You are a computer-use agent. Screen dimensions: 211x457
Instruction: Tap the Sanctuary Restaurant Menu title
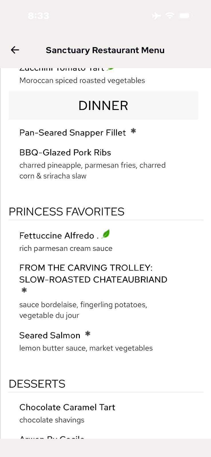pos(105,50)
